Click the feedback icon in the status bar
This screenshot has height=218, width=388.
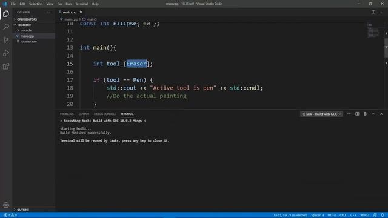pos(375,215)
